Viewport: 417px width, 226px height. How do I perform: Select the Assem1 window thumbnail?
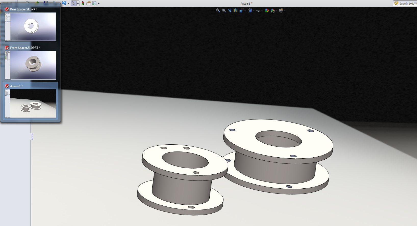[30, 103]
